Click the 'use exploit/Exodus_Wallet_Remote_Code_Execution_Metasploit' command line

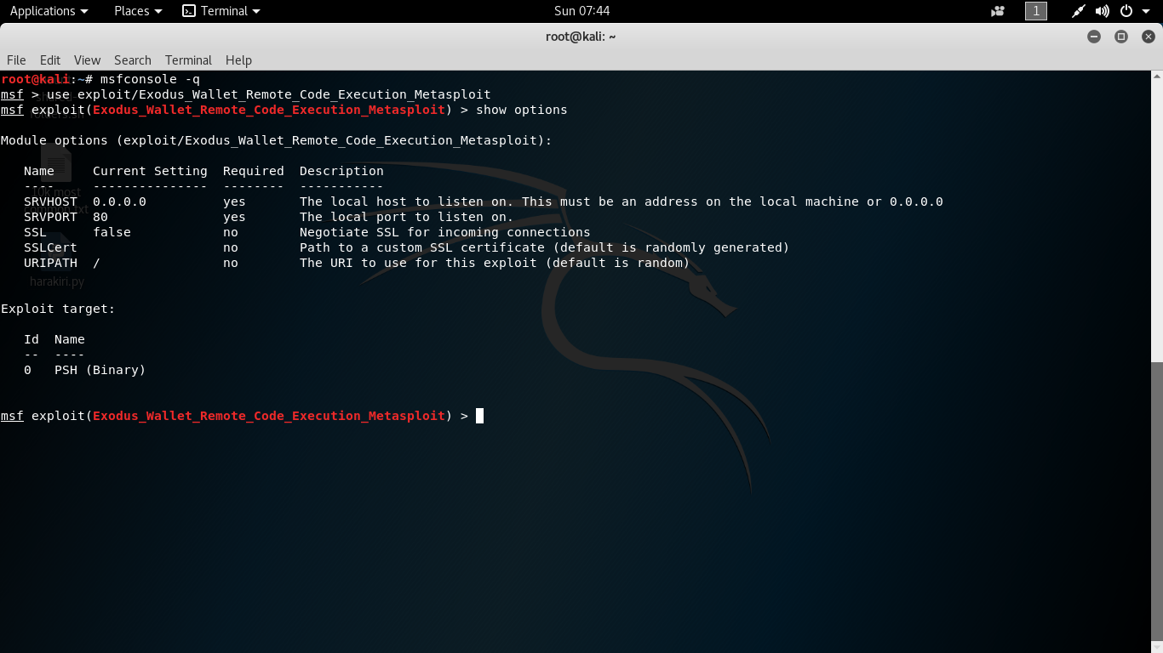coord(269,94)
